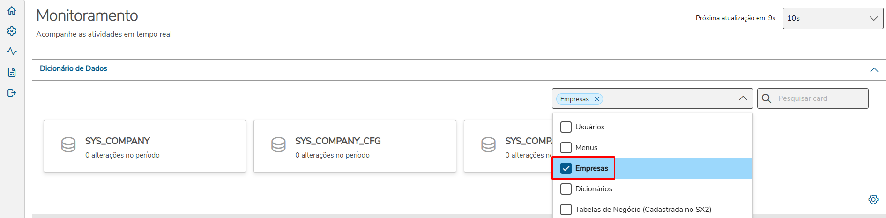The image size is (886, 218).
Task: Check the Usuários checkbox
Action: 566,127
